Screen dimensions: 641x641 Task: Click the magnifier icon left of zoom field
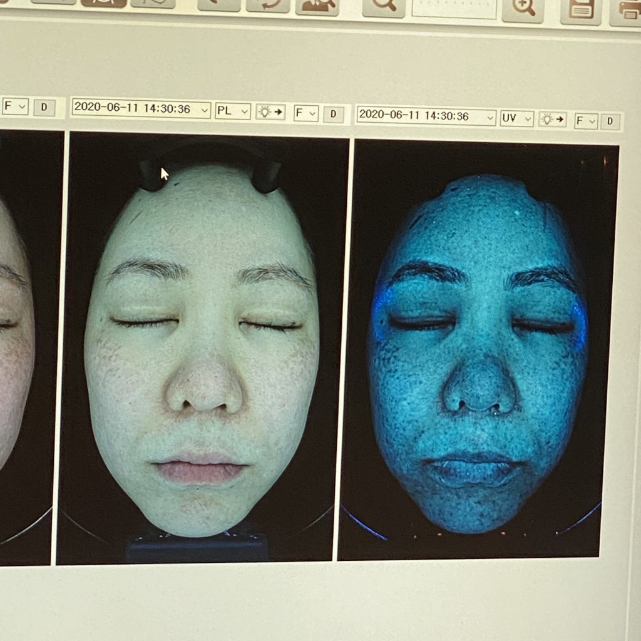[x=384, y=7]
